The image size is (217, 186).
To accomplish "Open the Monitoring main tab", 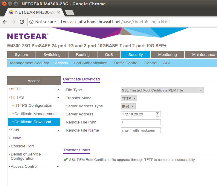I will tap(167, 54).
